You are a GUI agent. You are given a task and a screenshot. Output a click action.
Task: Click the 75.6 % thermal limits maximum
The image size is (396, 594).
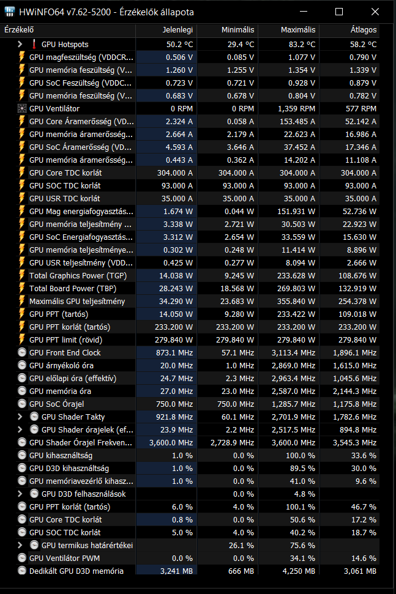coord(302,545)
